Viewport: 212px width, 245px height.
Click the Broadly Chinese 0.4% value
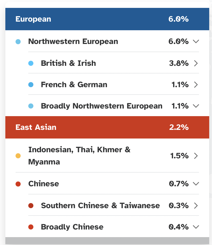[178, 227]
